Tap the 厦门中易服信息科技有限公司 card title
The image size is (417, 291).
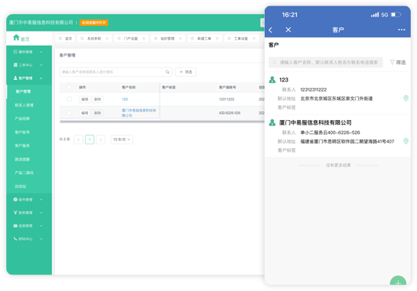pyautogui.click(x=315, y=122)
